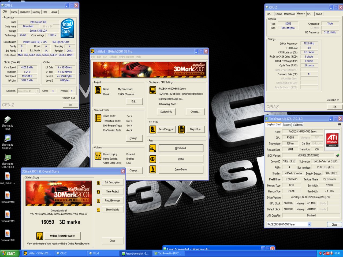Select the X58_1680x1... desktop file icon
343x257 pixels.
[8, 179]
